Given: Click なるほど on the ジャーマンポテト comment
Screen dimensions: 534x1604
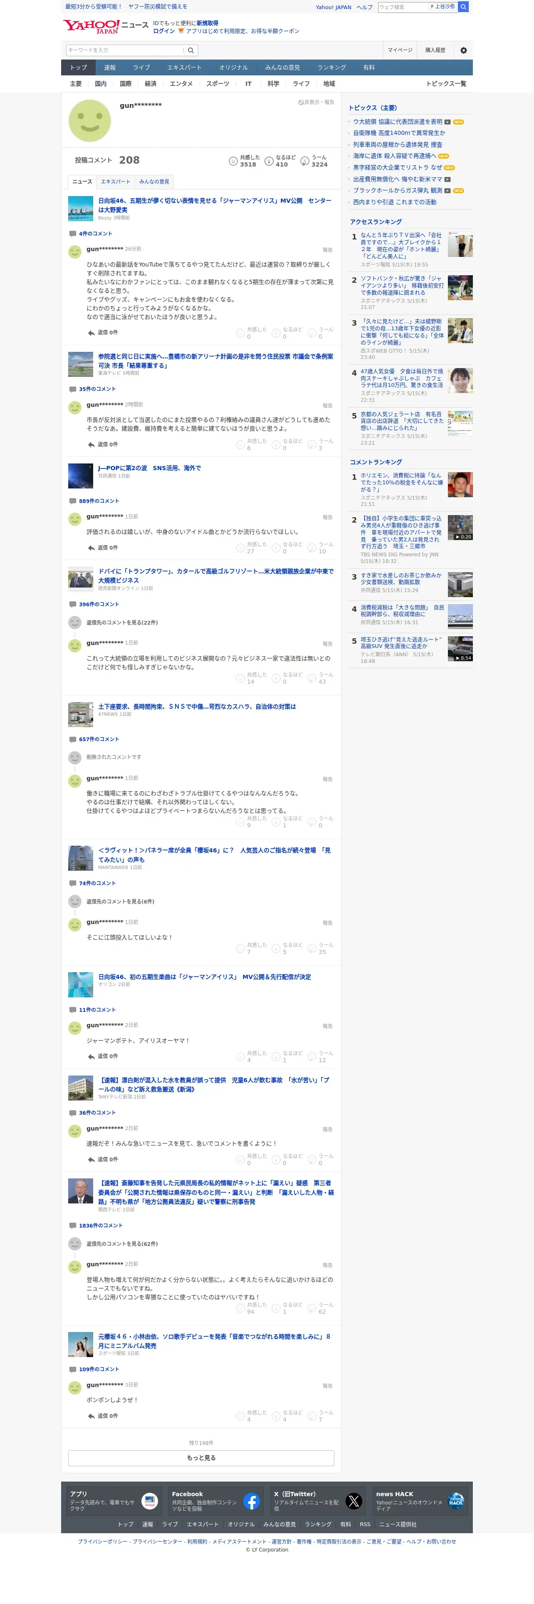Looking at the screenshot, I should click(287, 1057).
